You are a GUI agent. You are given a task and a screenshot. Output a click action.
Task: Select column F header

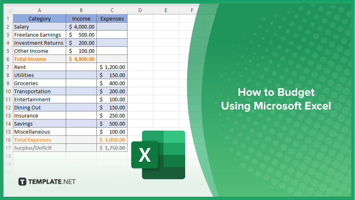click(192, 10)
